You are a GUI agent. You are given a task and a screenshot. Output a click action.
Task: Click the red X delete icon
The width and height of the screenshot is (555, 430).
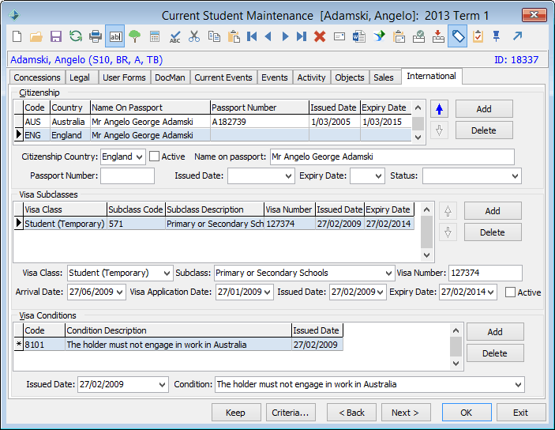click(320, 36)
